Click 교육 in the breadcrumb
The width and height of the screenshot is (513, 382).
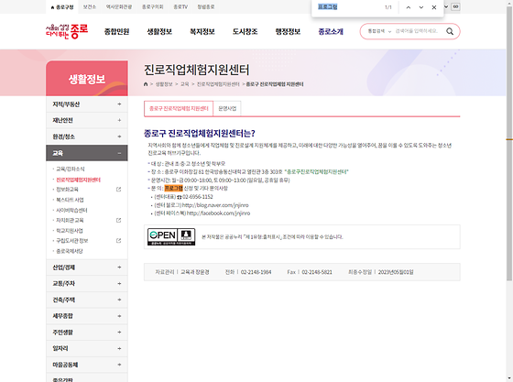[185, 84]
